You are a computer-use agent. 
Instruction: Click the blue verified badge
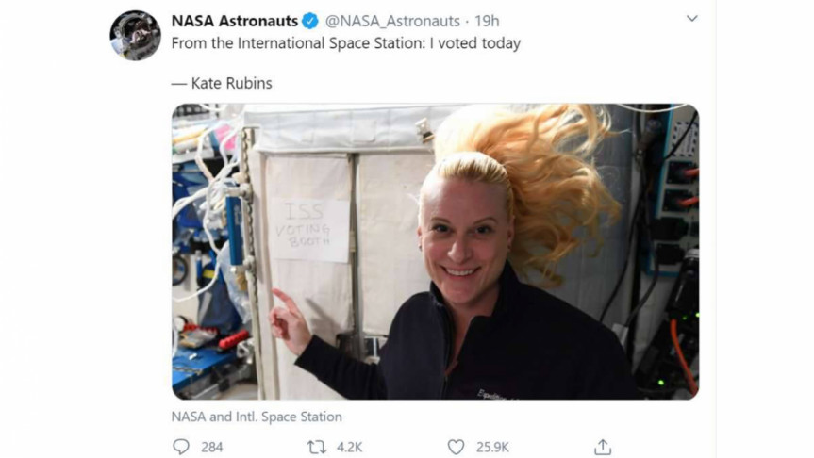[x=310, y=22]
